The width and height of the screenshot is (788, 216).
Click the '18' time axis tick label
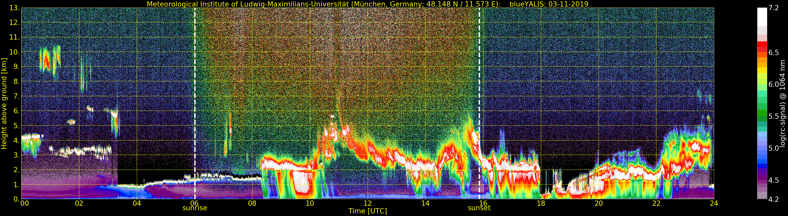coord(541,204)
